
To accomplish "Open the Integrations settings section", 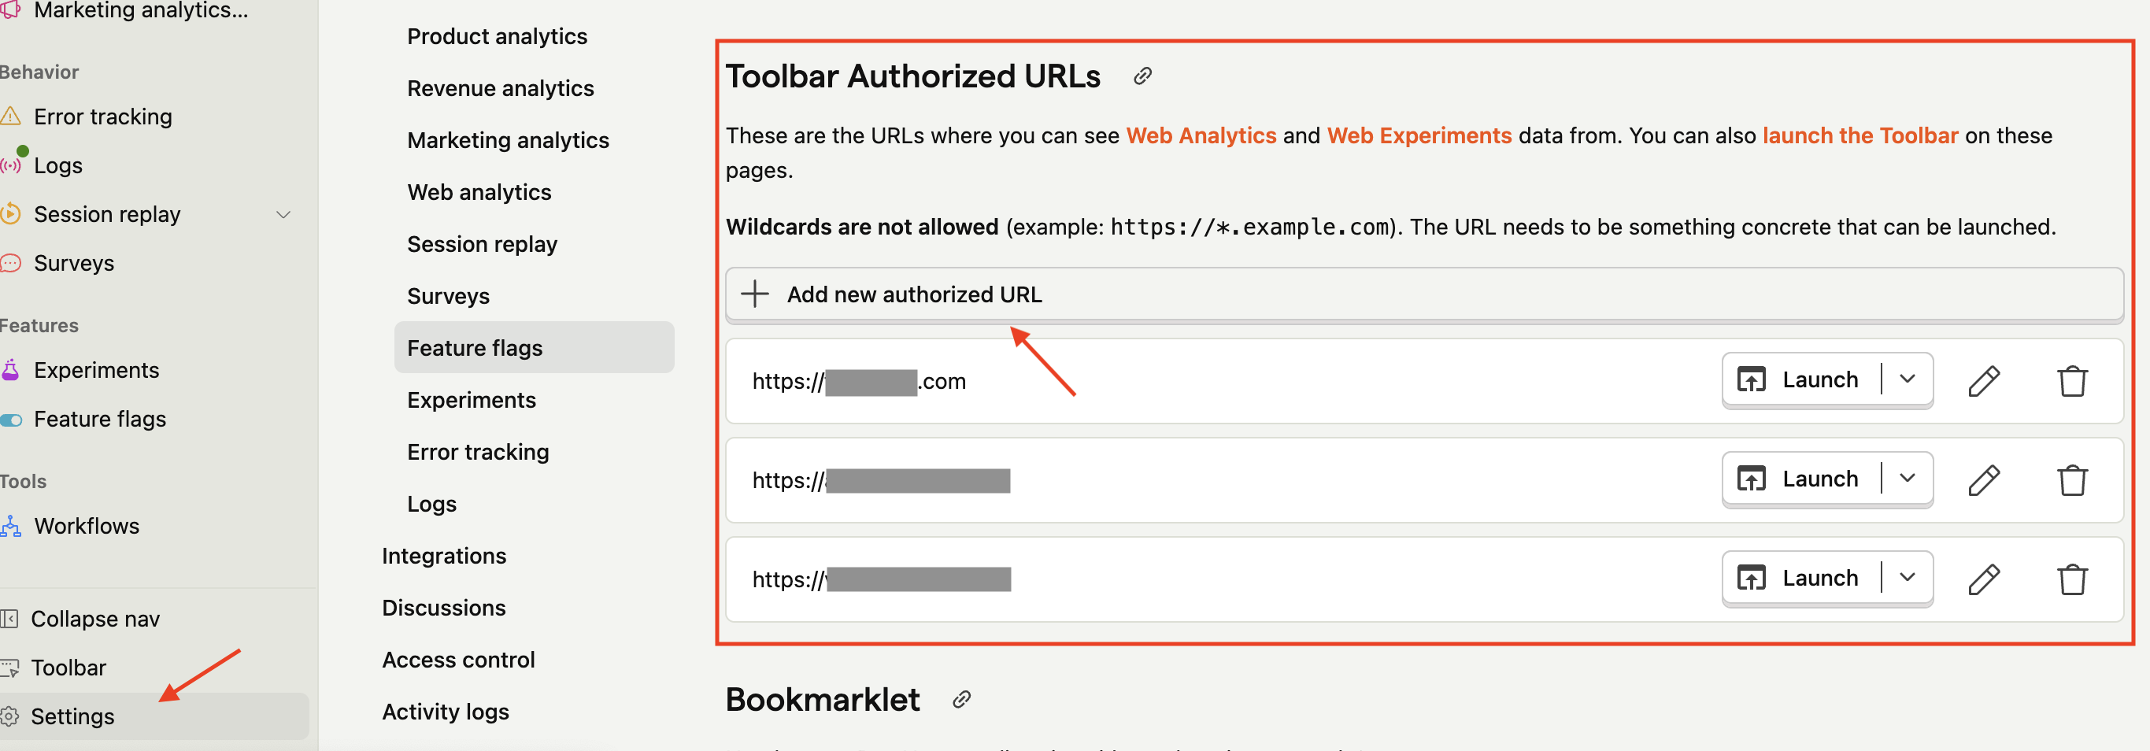I will pyautogui.click(x=443, y=556).
